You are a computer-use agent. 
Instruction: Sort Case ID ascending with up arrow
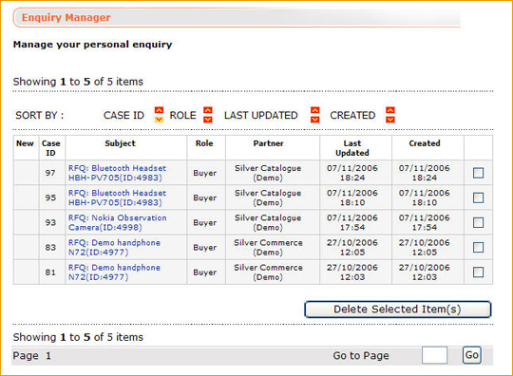pos(159,110)
